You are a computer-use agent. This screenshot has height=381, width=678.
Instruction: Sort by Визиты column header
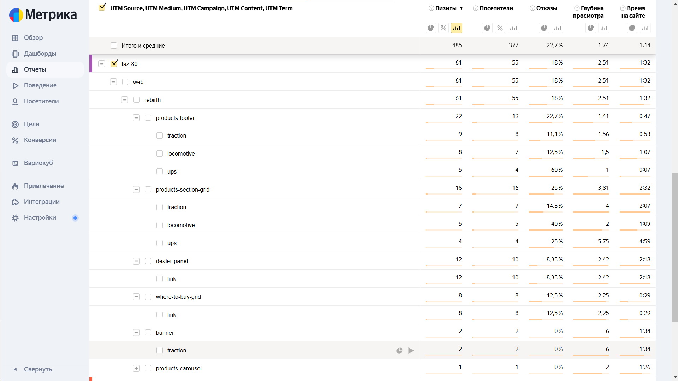[x=446, y=8]
